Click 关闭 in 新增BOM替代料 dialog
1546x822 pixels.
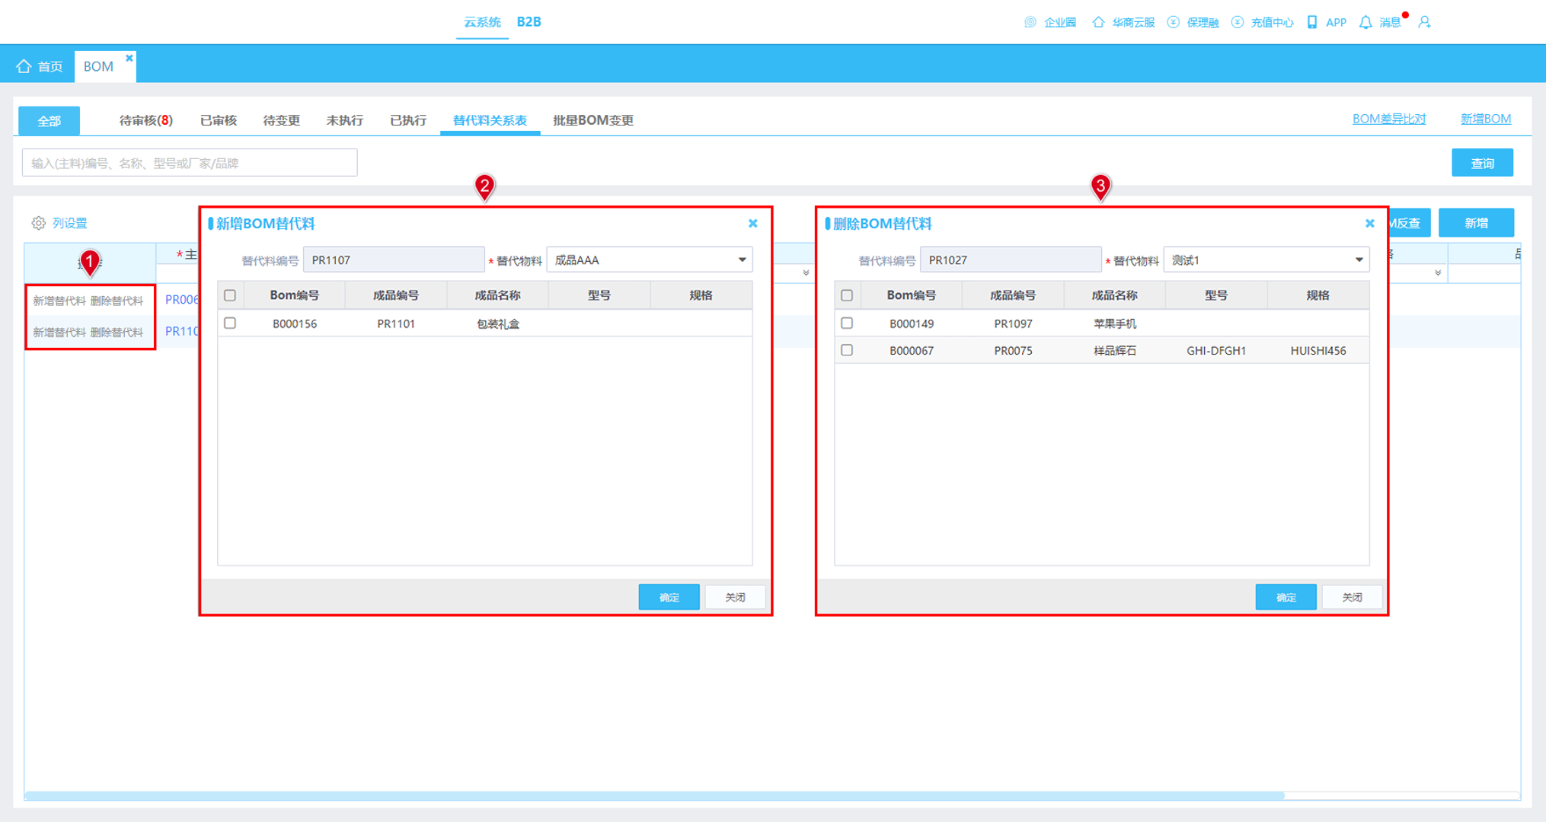[735, 597]
